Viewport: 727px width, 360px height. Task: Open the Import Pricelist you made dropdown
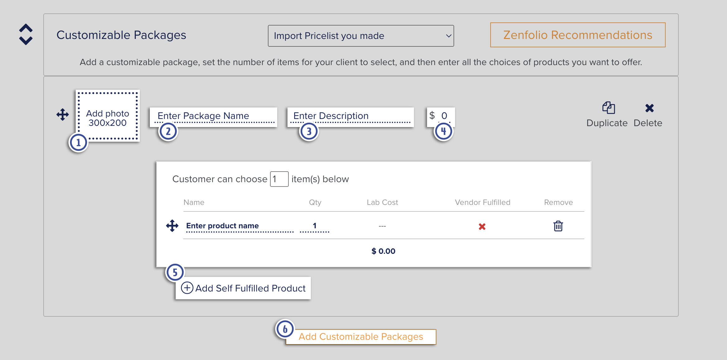click(361, 36)
